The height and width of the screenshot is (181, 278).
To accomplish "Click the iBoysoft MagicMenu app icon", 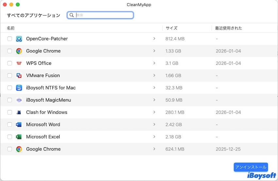I will (19, 100).
